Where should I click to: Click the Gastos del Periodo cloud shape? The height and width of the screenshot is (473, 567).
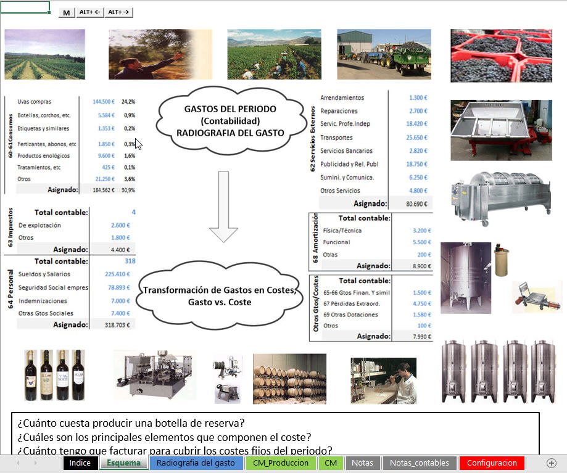pyautogui.click(x=230, y=120)
